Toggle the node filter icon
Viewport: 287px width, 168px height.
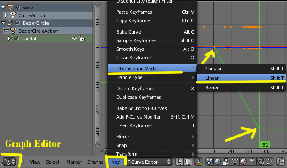pyautogui.click(x=226, y=162)
